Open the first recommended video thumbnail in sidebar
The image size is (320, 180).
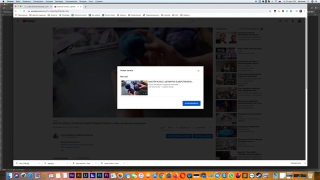[x=226, y=37]
